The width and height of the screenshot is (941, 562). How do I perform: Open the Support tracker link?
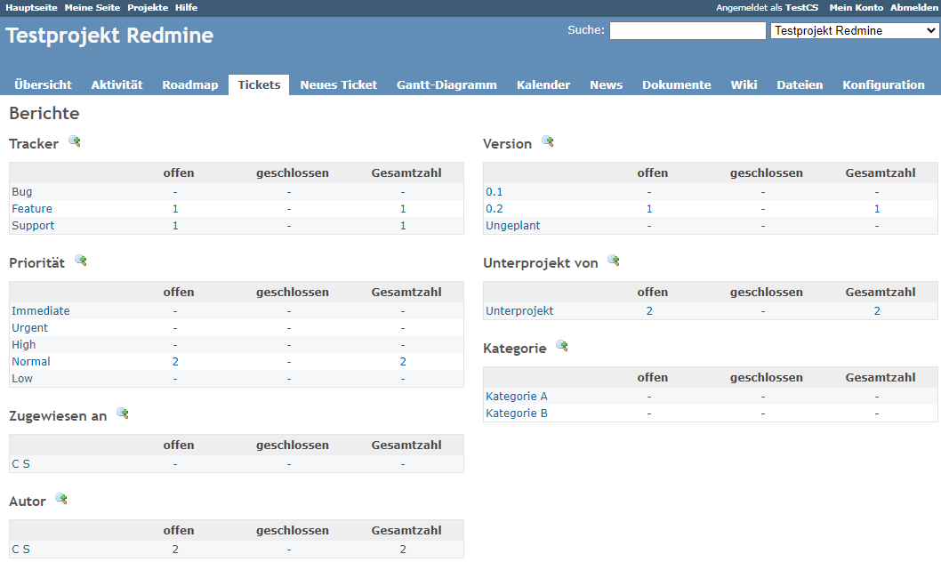tap(33, 226)
